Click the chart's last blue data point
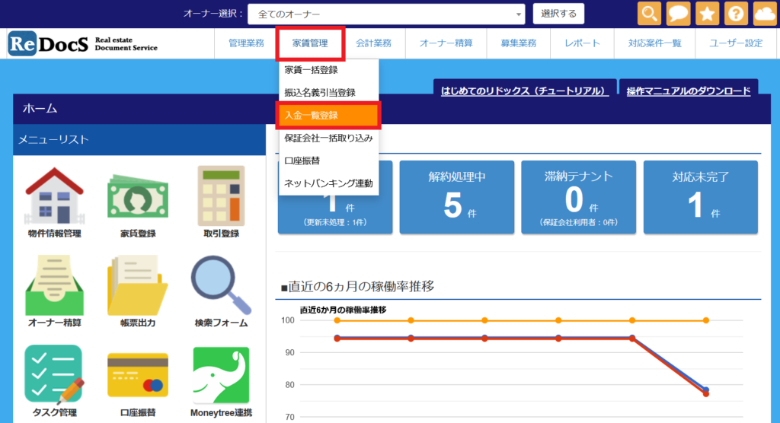The height and width of the screenshot is (423, 780). click(x=706, y=390)
